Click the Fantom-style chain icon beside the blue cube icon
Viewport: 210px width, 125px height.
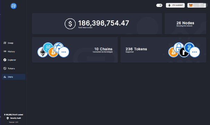click(x=58, y=47)
